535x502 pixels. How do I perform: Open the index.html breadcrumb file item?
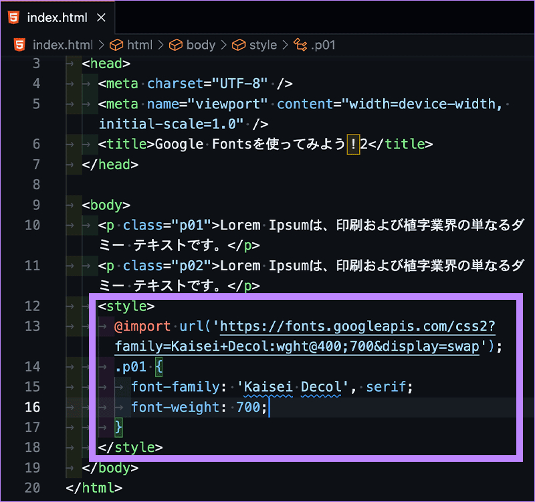[62, 46]
